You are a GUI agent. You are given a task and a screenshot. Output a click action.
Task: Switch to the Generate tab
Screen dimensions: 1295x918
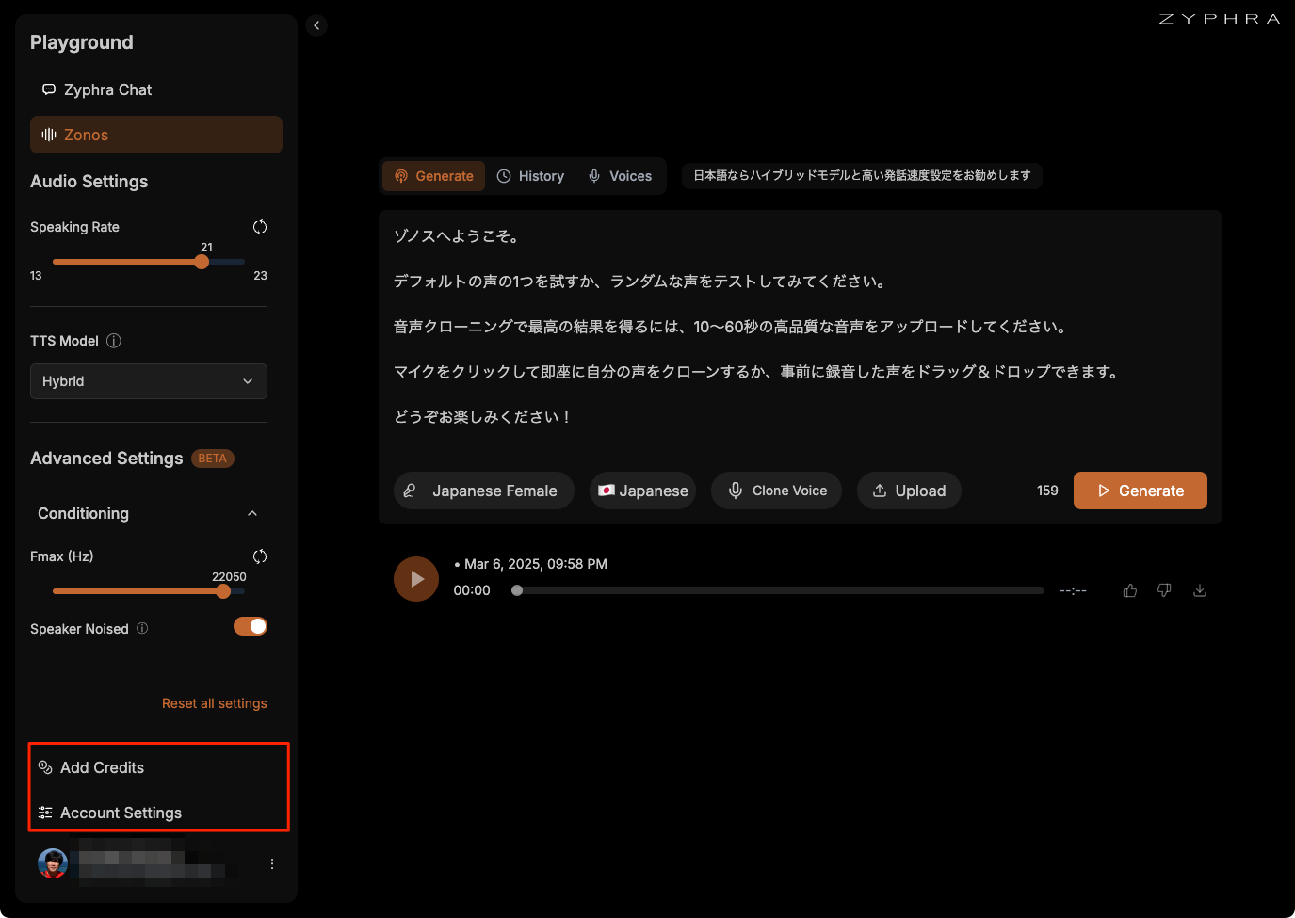[434, 176]
